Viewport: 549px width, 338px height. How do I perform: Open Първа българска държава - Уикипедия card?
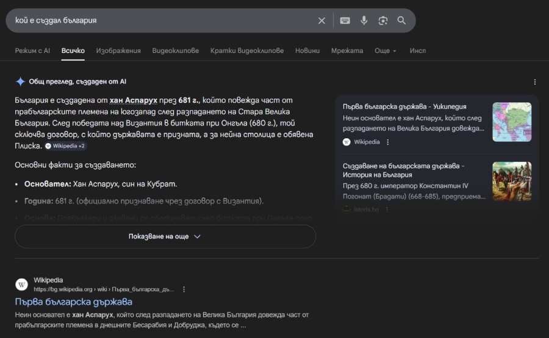click(x=404, y=107)
